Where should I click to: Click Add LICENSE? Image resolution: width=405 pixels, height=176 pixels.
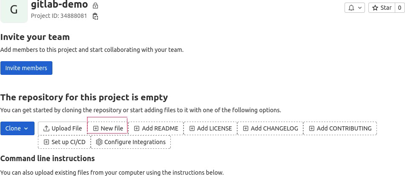210,128
